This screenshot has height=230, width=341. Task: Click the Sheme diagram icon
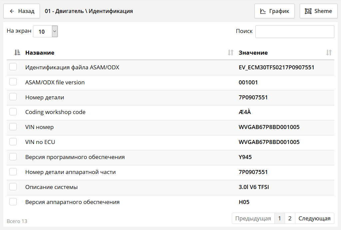[308, 11]
